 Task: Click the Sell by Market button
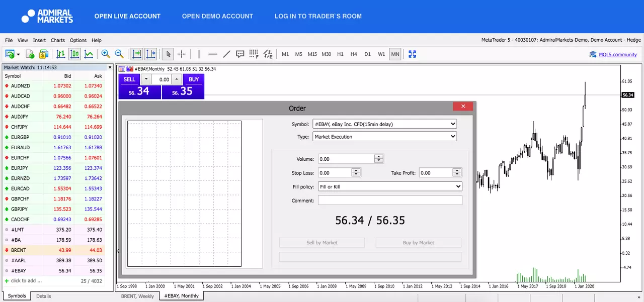(322, 243)
